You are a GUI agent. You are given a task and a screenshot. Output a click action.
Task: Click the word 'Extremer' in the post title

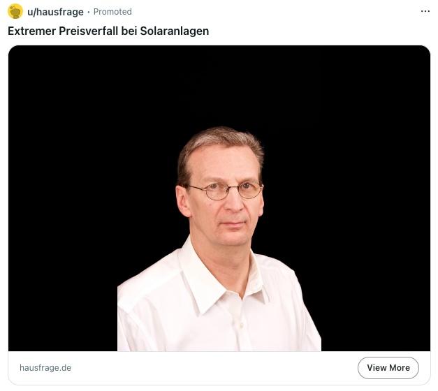click(32, 31)
